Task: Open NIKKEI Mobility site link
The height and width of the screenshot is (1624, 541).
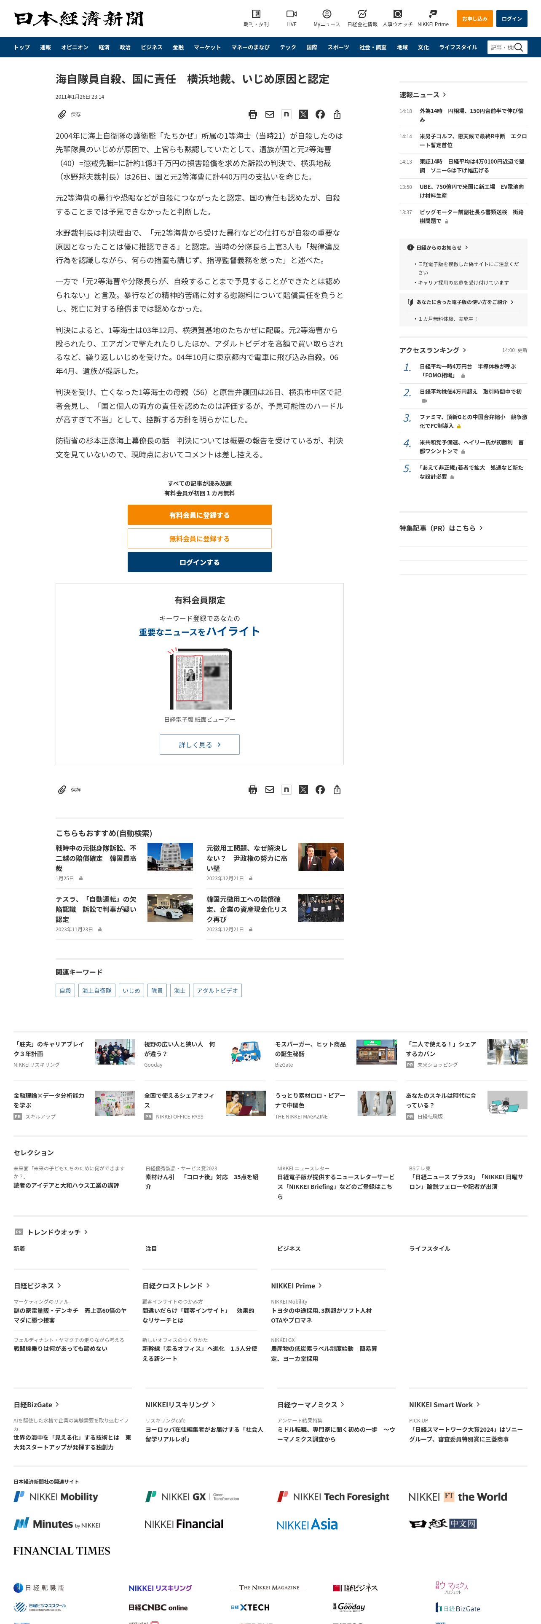Action: tap(56, 1497)
